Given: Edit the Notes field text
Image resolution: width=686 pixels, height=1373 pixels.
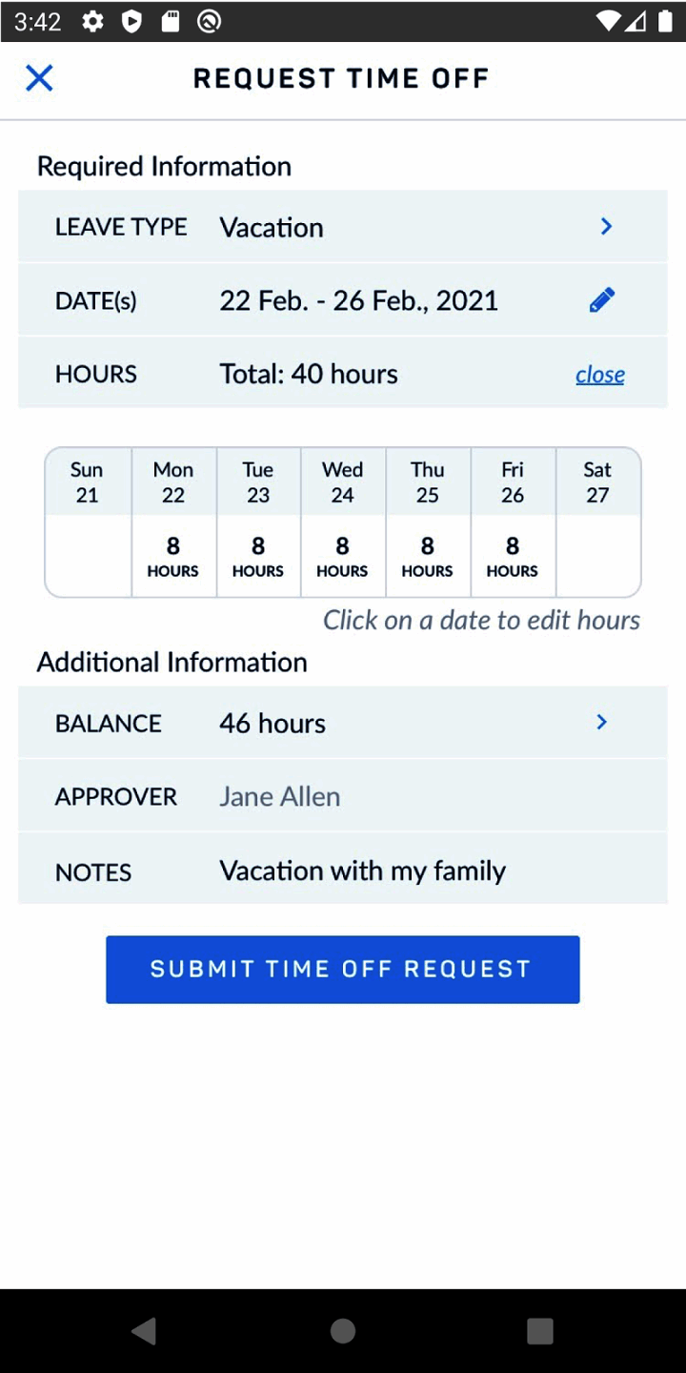Looking at the screenshot, I should point(363,871).
